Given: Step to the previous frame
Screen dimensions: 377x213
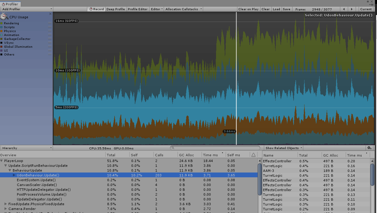Looking at the screenshot, I should (x=344, y=9).
